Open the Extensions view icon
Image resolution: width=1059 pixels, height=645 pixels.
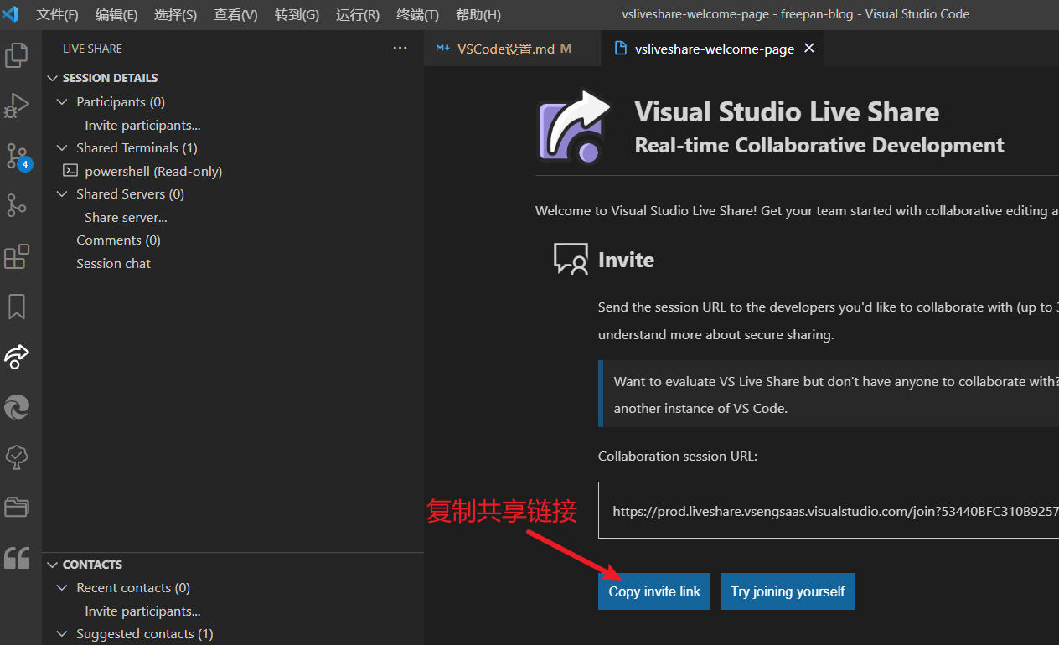[x=17, y=256]
